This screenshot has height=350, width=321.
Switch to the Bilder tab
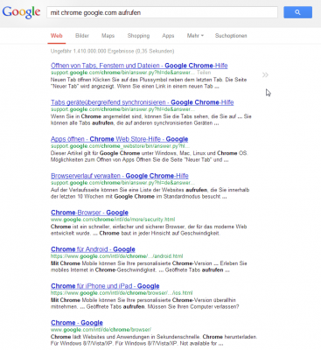click(82, 36)
